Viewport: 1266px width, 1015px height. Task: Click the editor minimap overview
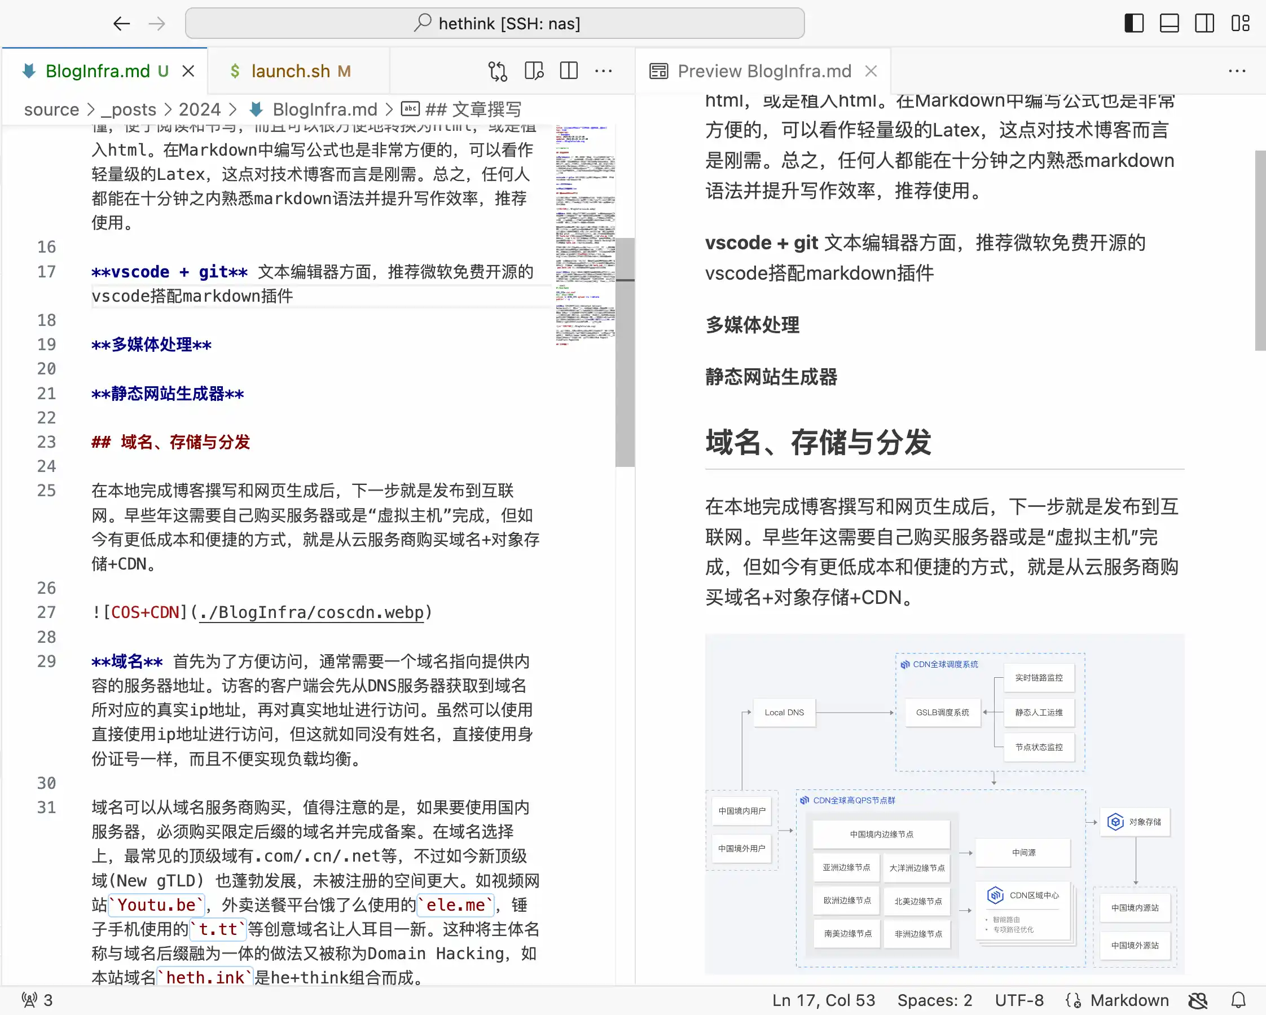click(585, 235)
